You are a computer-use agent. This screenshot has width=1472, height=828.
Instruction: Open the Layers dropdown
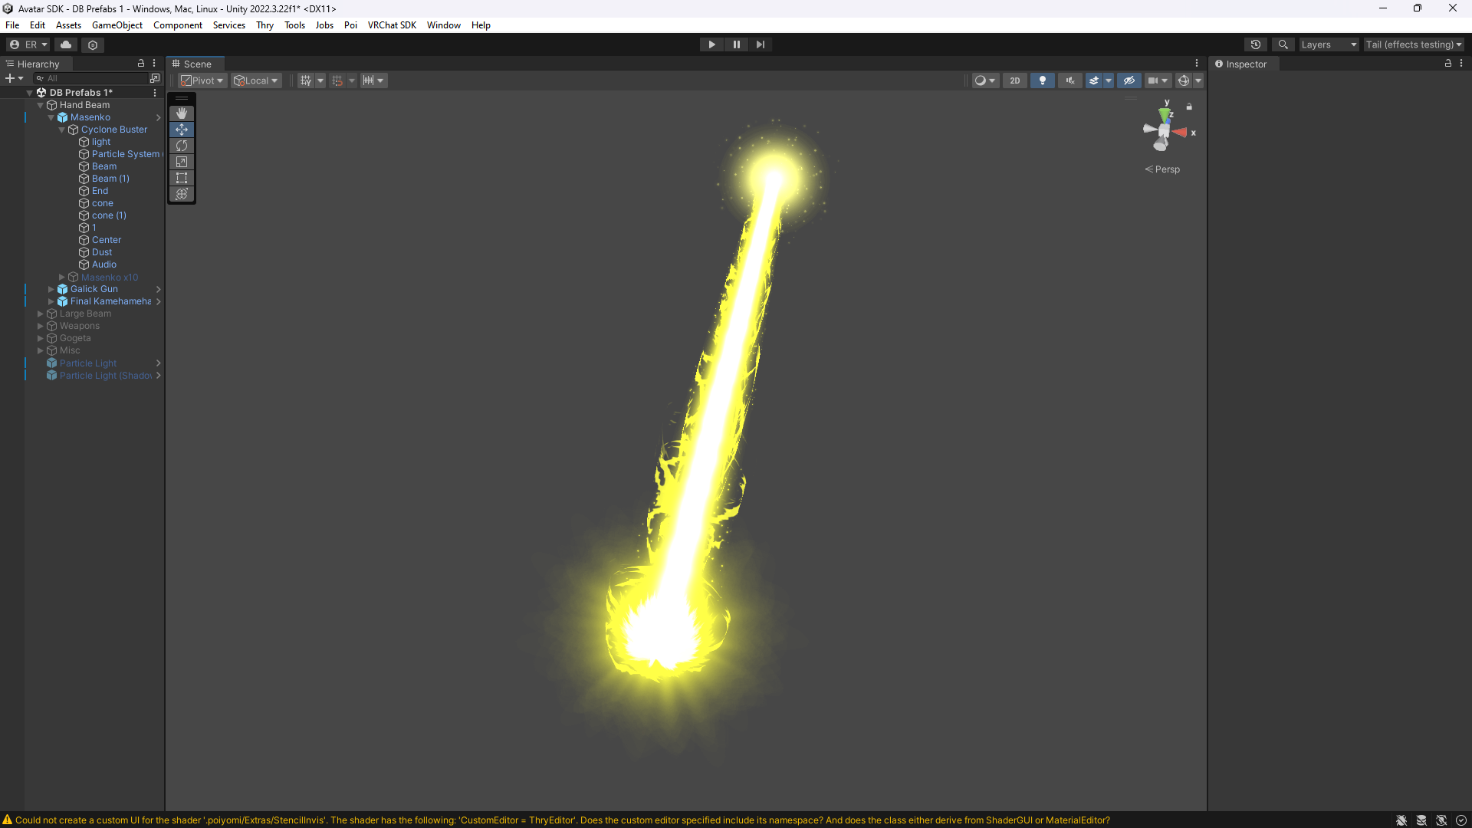pyautogui.click(x=1329, y=44)
